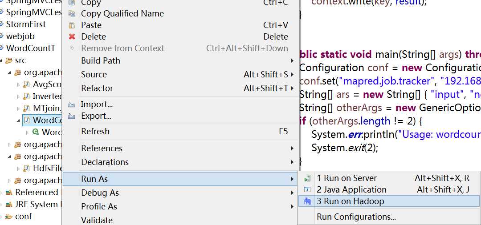This screenshot has width=481, height=225.
Task: Click the package icon next to HdfsFile's parent
Action: click(x=18, y=157)
